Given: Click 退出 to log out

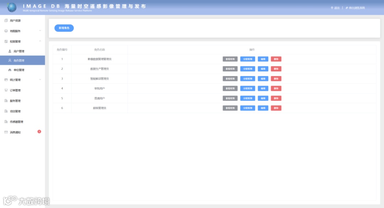Looking at the screenshot, I should (x=337, y=8).
